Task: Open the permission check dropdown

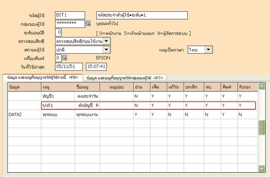Action: (107, 41)
